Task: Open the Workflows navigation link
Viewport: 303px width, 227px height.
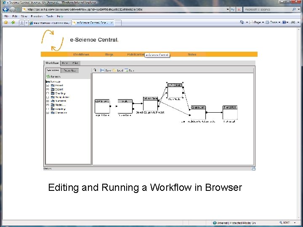Action: coord(81,54)
